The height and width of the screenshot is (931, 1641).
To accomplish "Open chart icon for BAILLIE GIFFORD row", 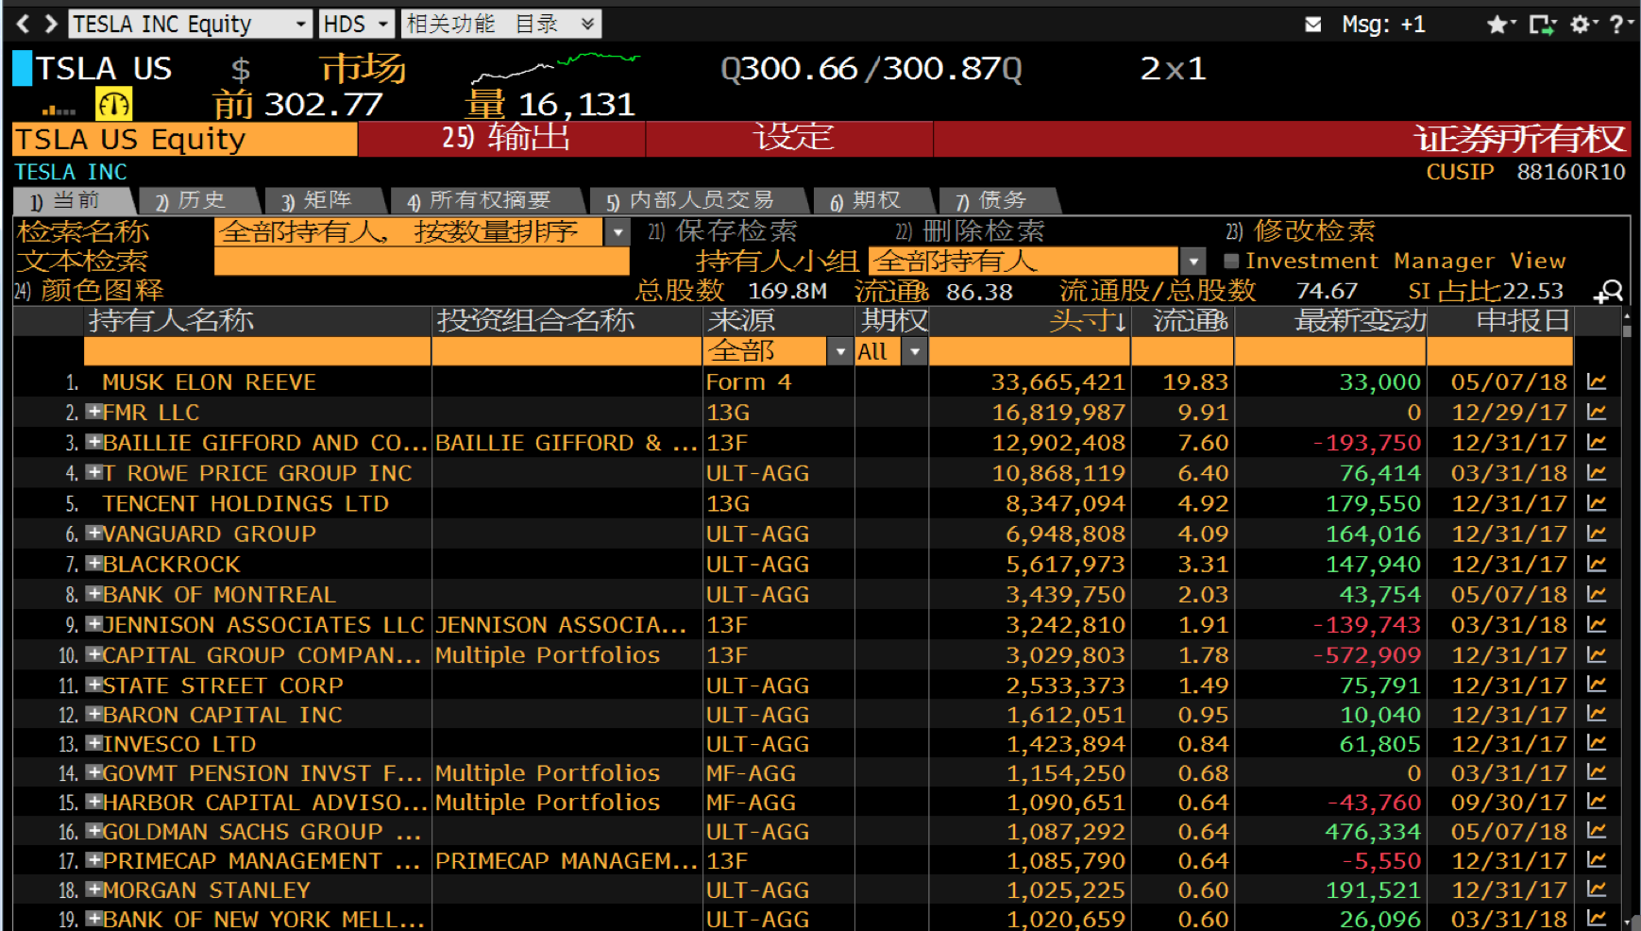I will (x=1597, y=443).
